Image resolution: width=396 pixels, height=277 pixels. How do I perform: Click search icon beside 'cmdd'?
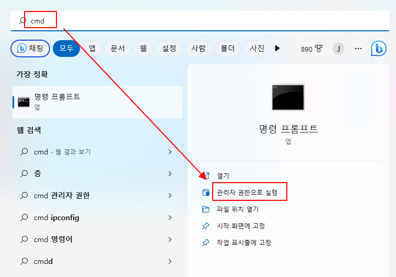click(24, 261)
